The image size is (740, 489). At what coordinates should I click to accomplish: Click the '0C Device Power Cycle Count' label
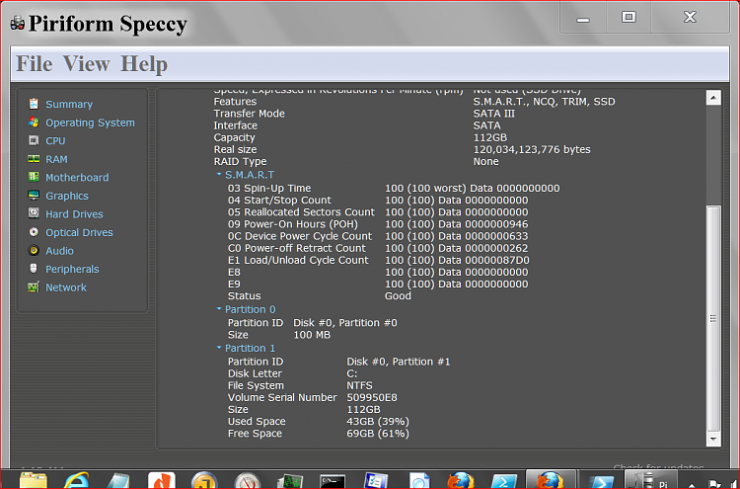point(300,236)
